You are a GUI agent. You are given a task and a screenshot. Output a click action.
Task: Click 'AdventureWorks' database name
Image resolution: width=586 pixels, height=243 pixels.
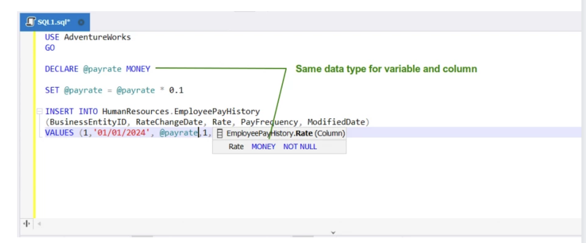pos(97,37)
